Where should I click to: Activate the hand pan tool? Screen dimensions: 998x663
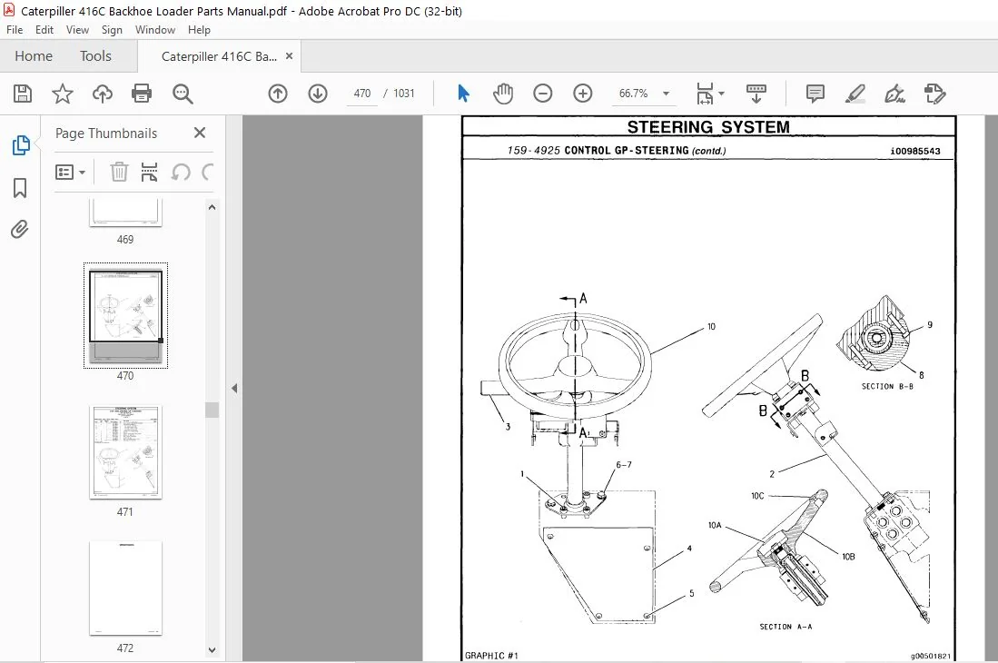click(503, 94)
